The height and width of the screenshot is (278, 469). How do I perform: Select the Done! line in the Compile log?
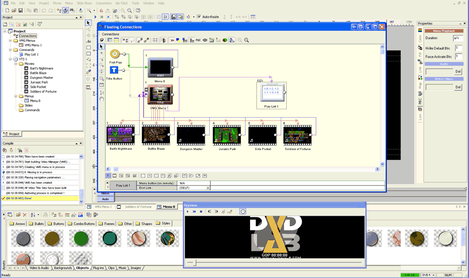click(x=40, y=198)
